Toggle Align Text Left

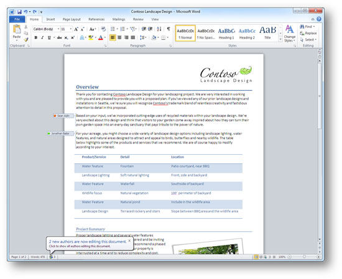click(113, 38)
